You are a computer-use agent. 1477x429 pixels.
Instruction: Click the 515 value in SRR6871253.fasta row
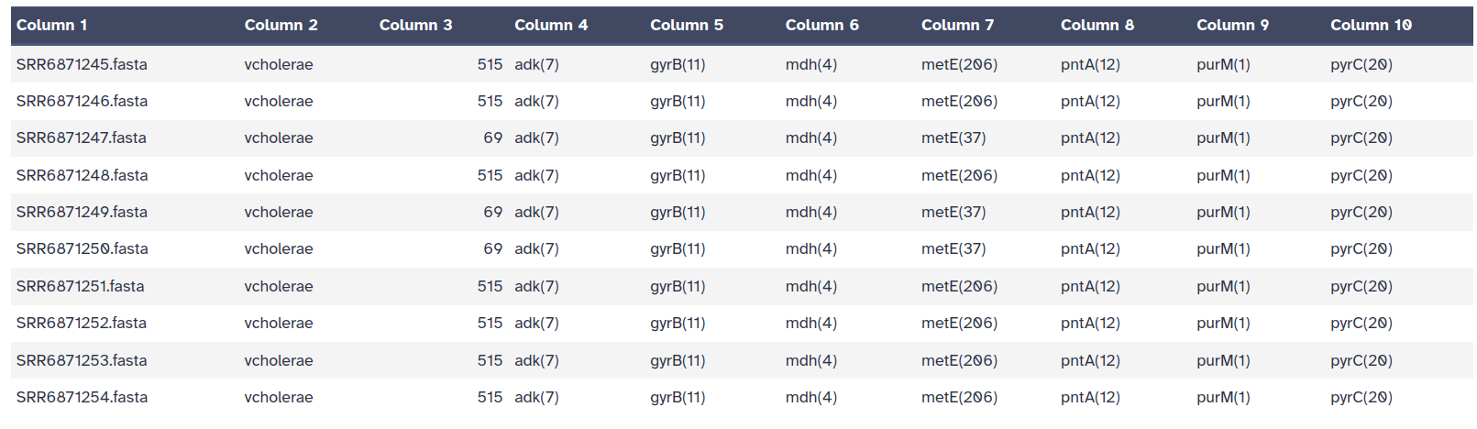tap(490, 360)
